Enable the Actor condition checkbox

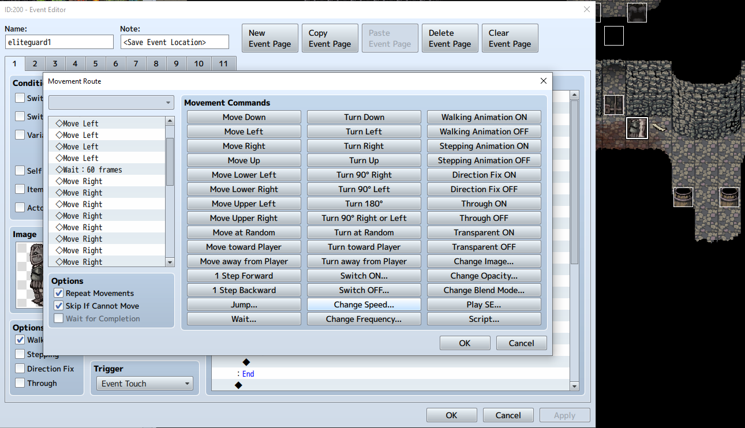click(x=20, y=208)
